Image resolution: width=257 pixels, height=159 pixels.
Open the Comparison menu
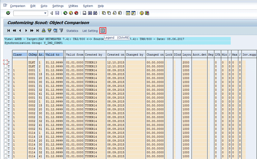tap(17, 6)
